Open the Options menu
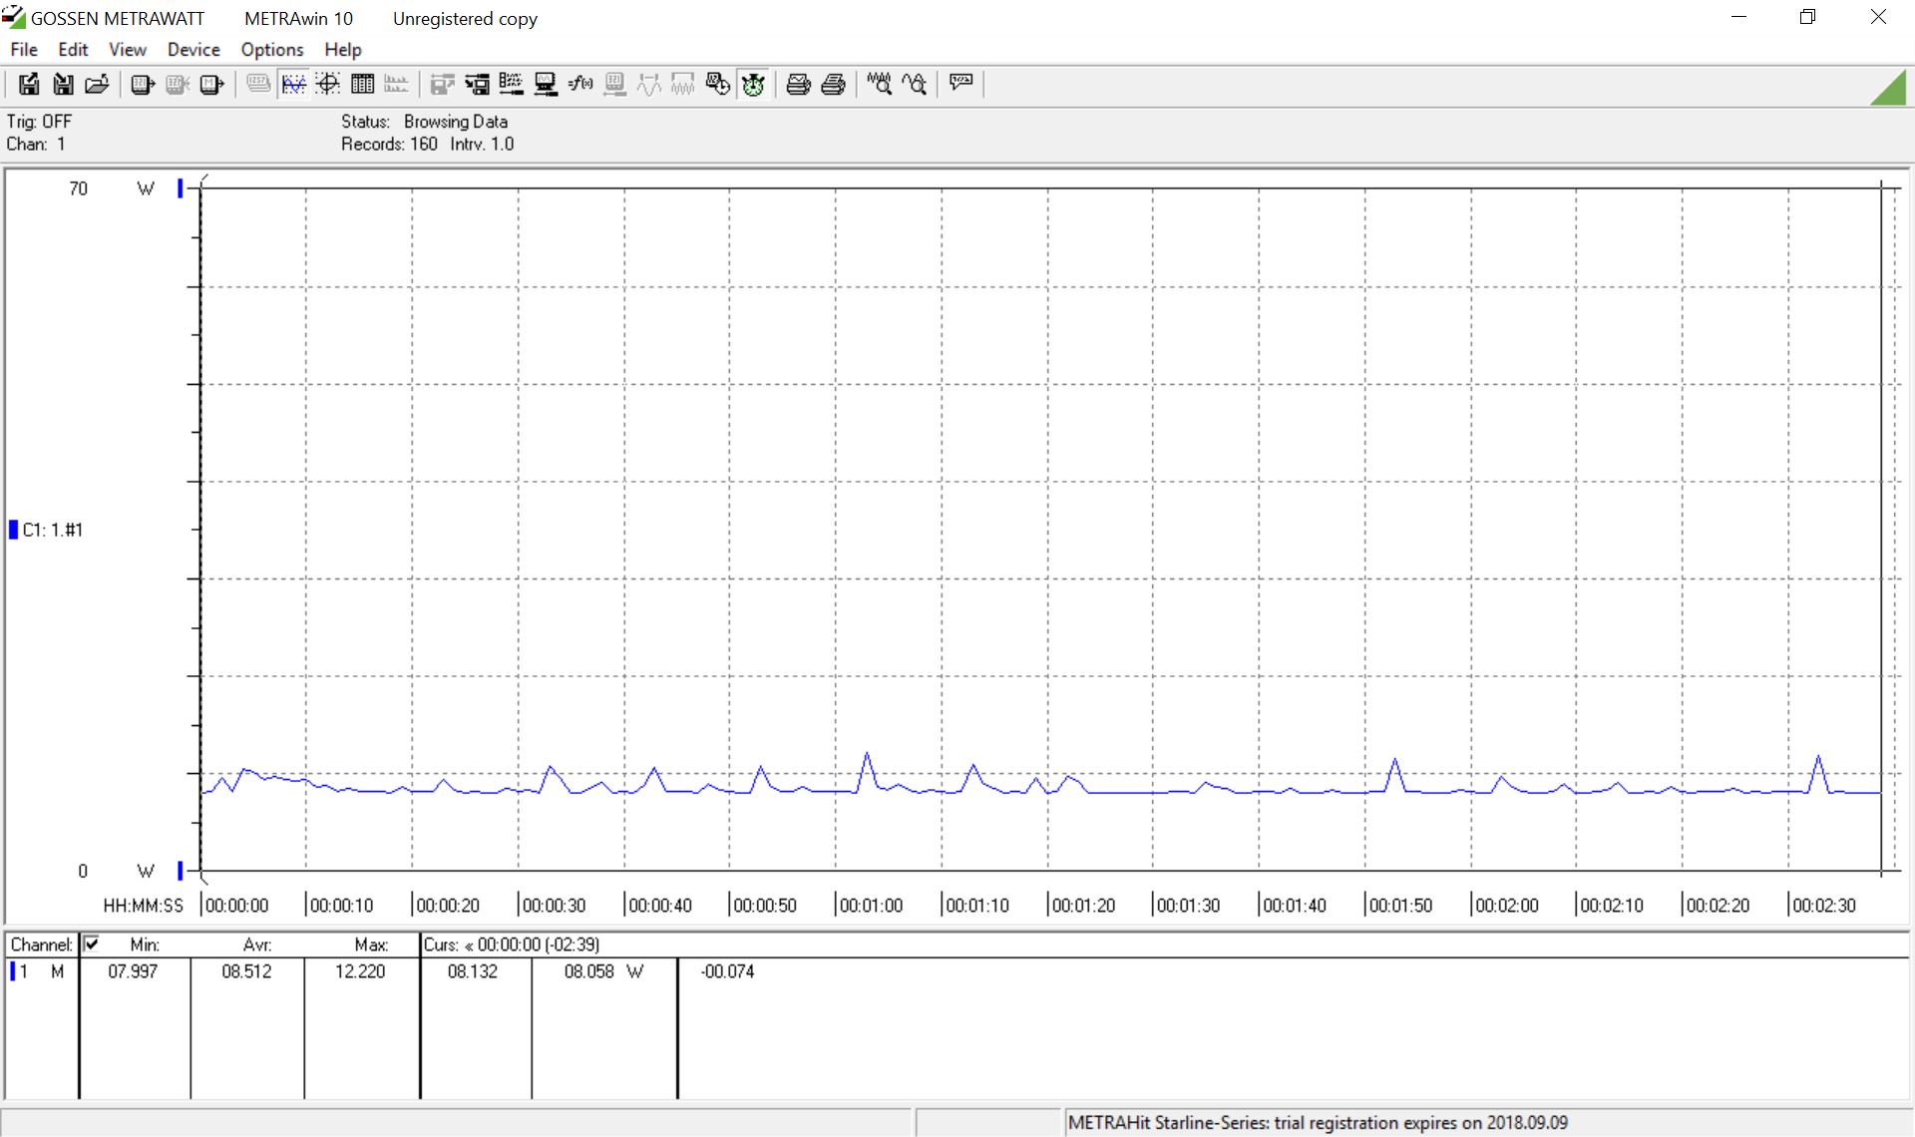The width and height of the screenshot is (1915, 1137). point(271,49)
